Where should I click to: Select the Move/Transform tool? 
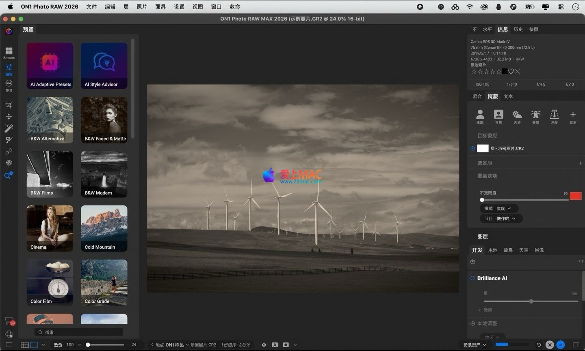(9, 117)
